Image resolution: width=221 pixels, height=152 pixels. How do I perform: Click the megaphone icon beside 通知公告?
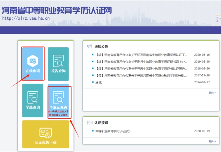point(89,46)
